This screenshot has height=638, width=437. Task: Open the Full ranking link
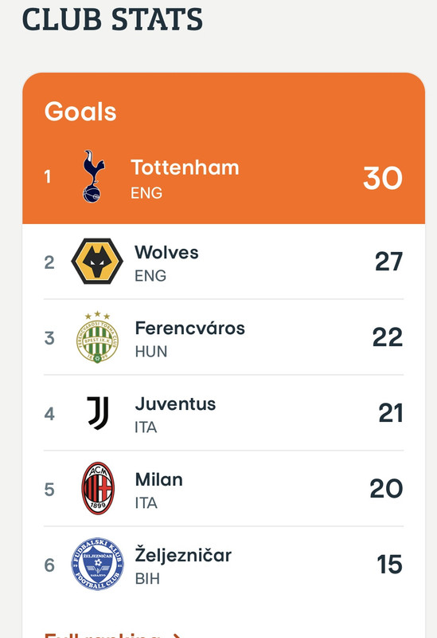pyautogui.click(x=112, y=635)
